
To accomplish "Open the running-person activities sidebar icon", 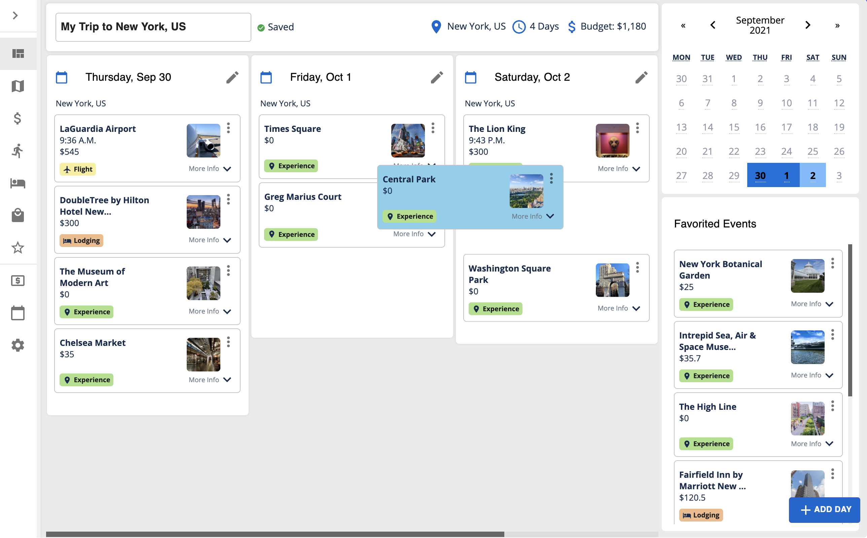I will click(18, 151).
